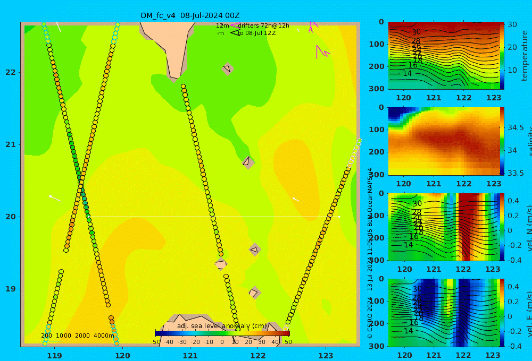
Task: Click the sea level anomaly colorbar
Action: tap(222, 333)
